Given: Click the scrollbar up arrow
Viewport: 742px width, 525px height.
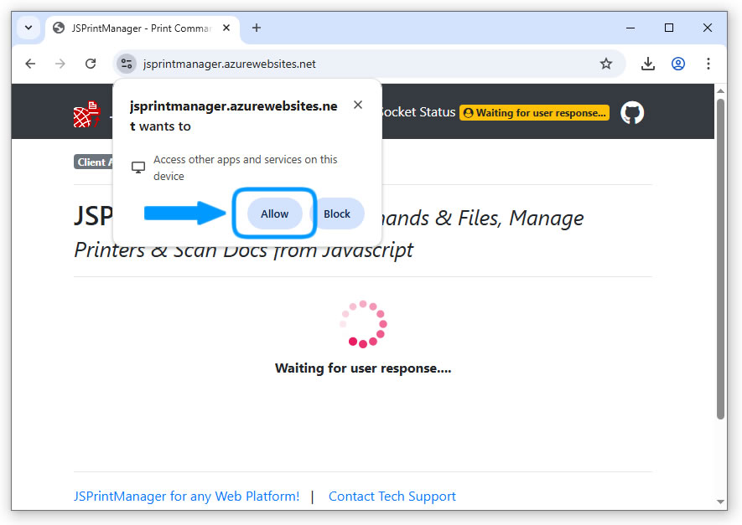Looking at the screenshot, I should point(720,90).
